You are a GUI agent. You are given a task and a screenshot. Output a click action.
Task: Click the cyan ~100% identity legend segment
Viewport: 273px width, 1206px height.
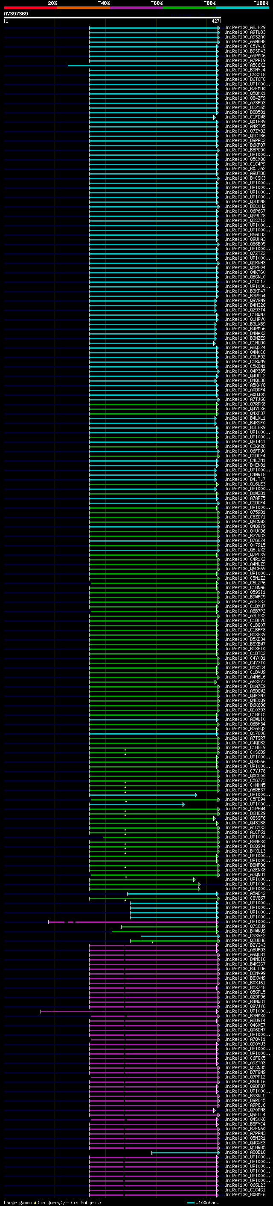pyautogui.click(x=242, y=8)
